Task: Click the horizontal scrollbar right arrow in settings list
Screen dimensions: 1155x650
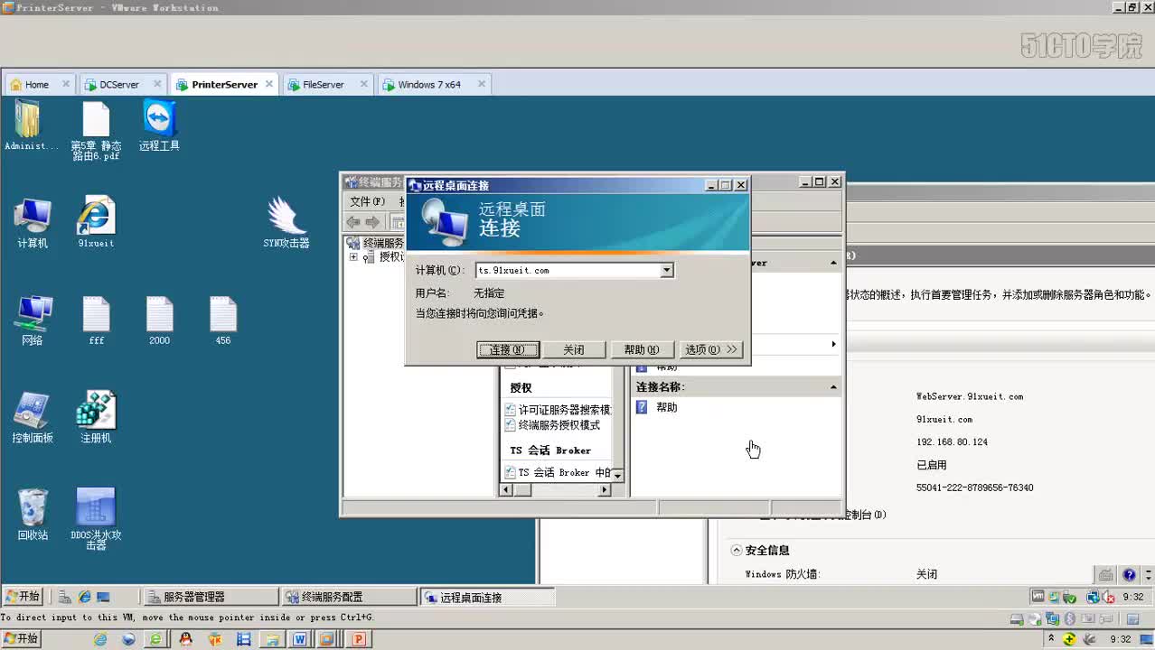Action: [605, 490]
